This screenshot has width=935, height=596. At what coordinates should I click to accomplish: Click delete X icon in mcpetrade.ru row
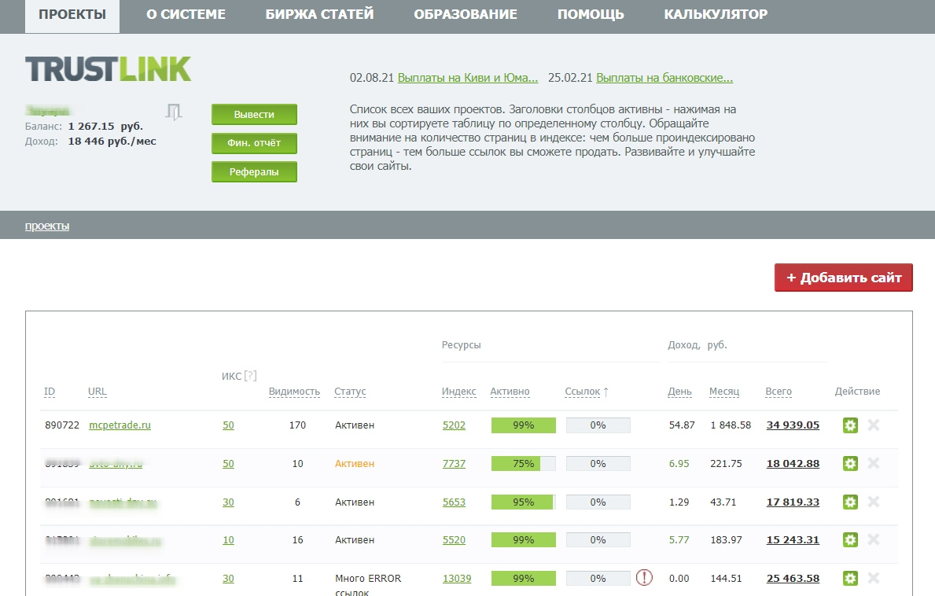point(873,425)
